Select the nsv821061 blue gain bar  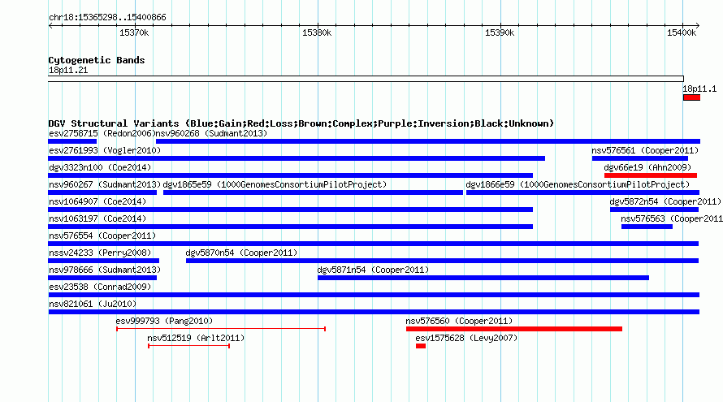click(374, 312)
